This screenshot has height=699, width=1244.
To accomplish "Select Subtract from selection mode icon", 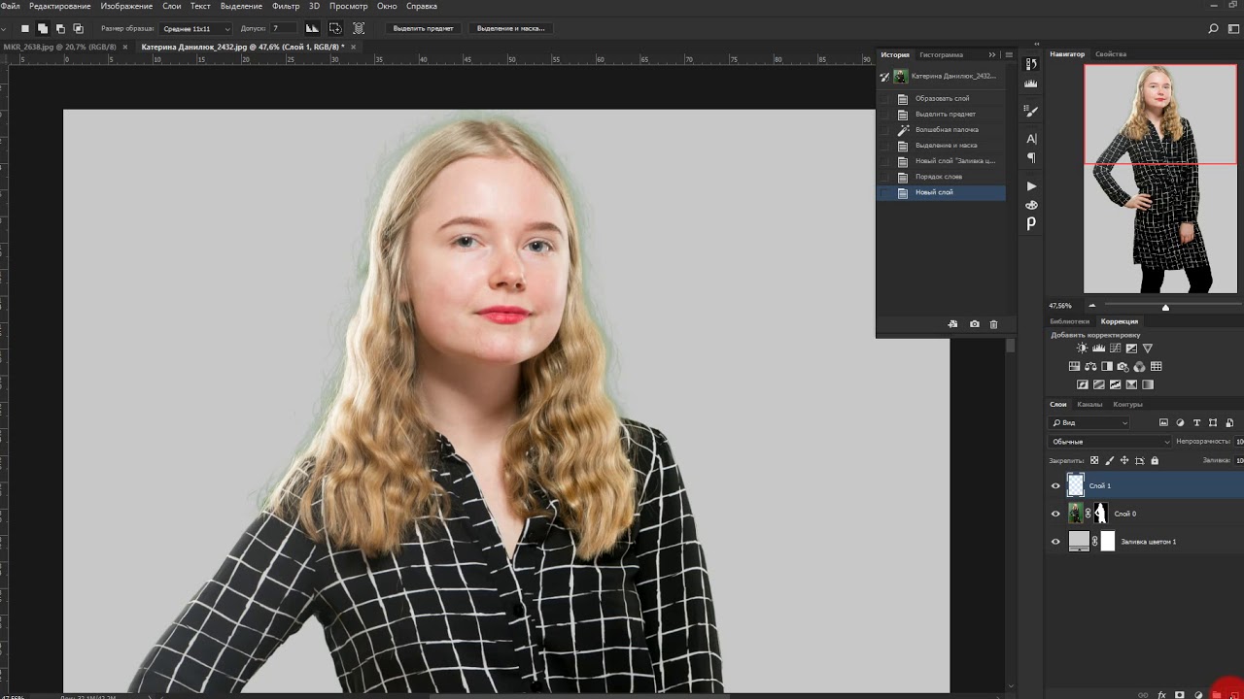I will click(x=60, y=29).
